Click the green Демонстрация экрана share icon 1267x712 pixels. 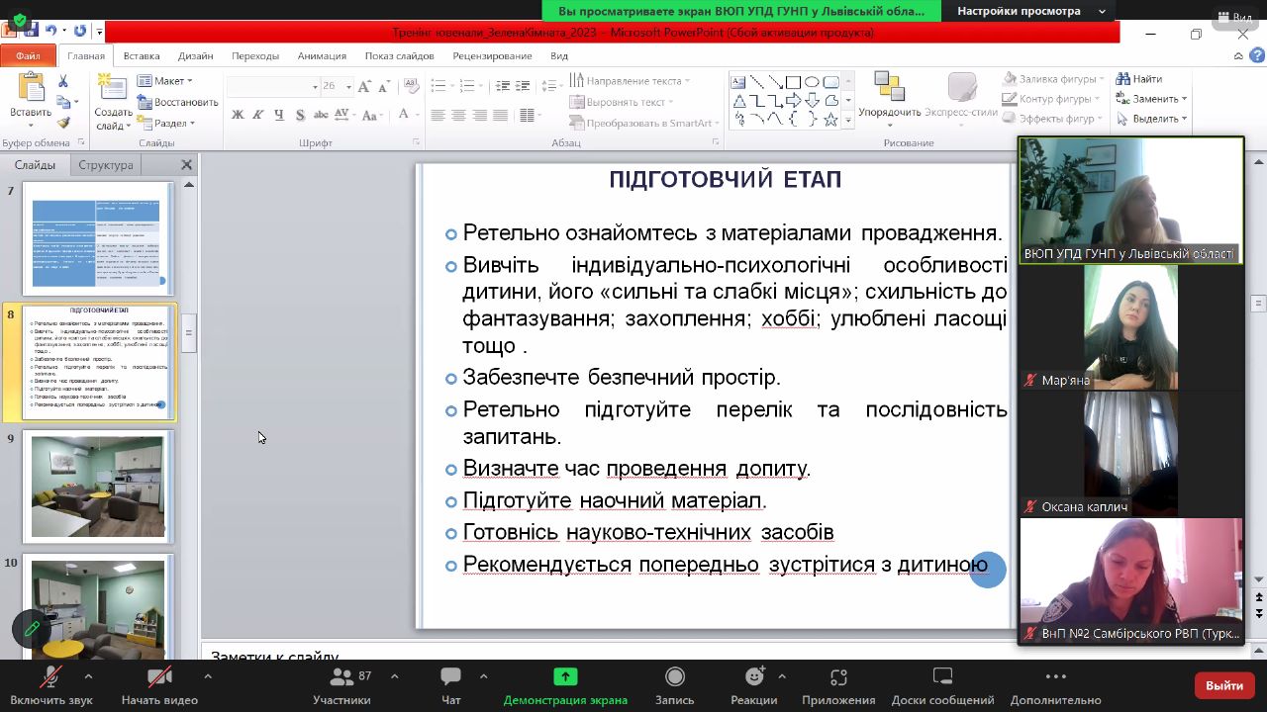(565, 677)
